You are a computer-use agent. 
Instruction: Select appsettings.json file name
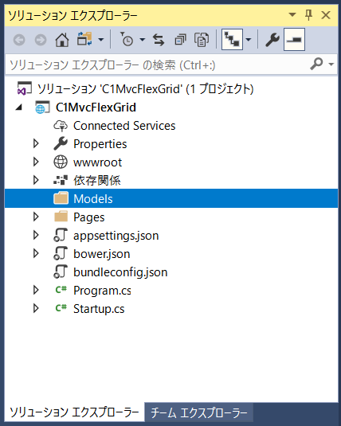(x=116, y=236)
